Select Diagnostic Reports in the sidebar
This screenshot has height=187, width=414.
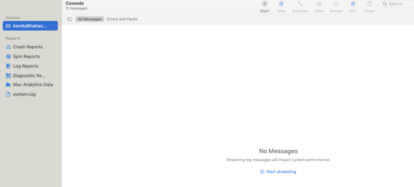29,76
